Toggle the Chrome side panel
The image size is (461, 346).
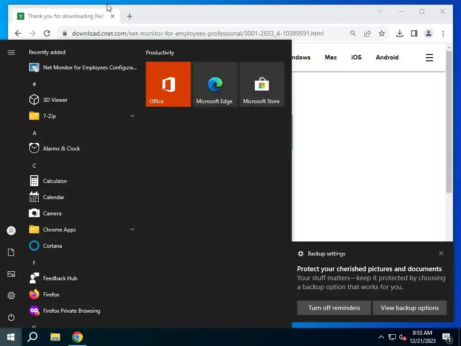(x=414, y=33)
